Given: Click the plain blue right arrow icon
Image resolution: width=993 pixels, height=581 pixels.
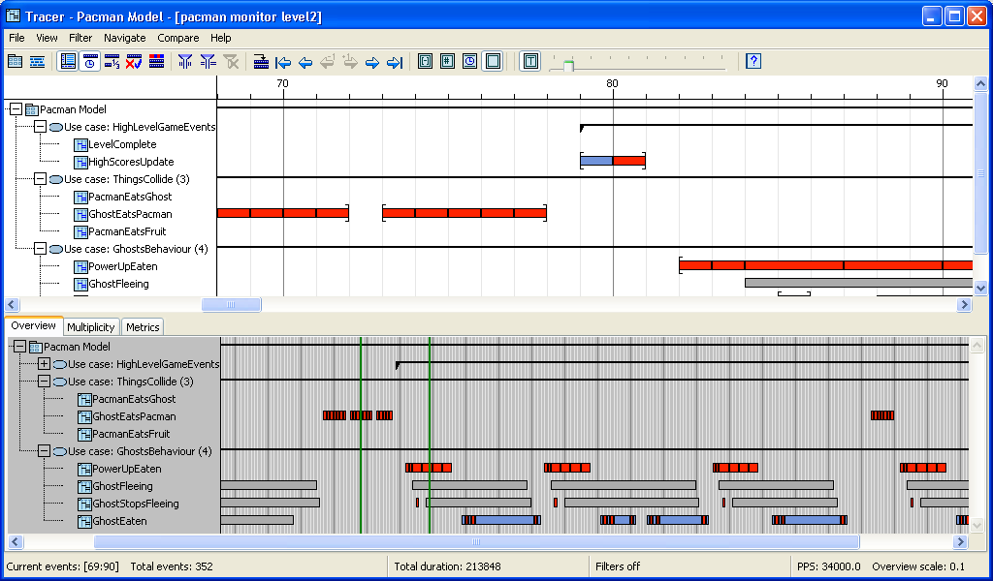Looking at the screenshot, I should tap(372, 62).
